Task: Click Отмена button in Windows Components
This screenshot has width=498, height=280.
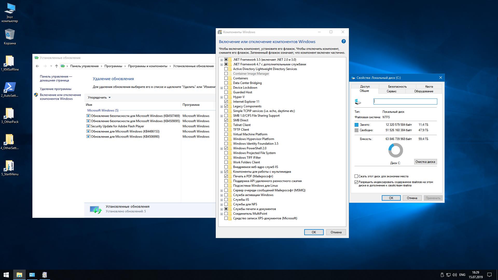Action: point(336,232)
